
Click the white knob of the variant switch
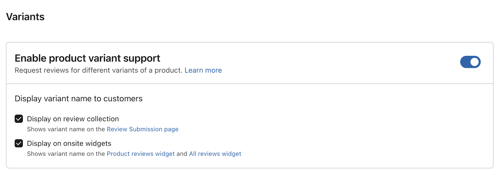click(x=474, y=62)
